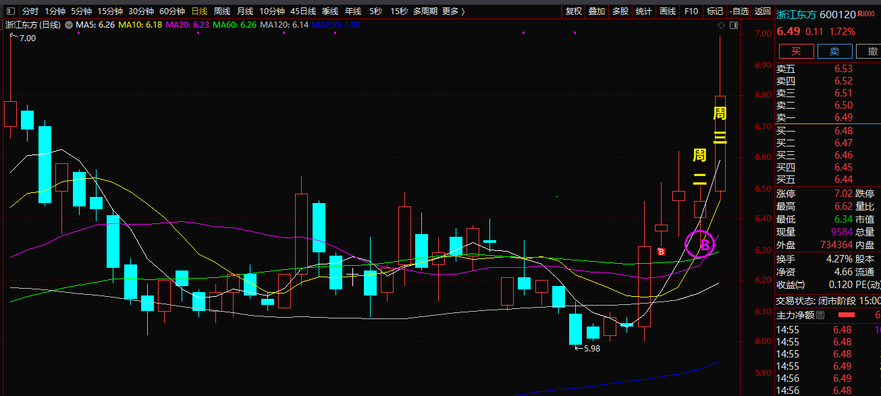Click the 7.00 high price label at the chart's top-left
This screenshot has height=396, width=881.
[x=28, y=38]
